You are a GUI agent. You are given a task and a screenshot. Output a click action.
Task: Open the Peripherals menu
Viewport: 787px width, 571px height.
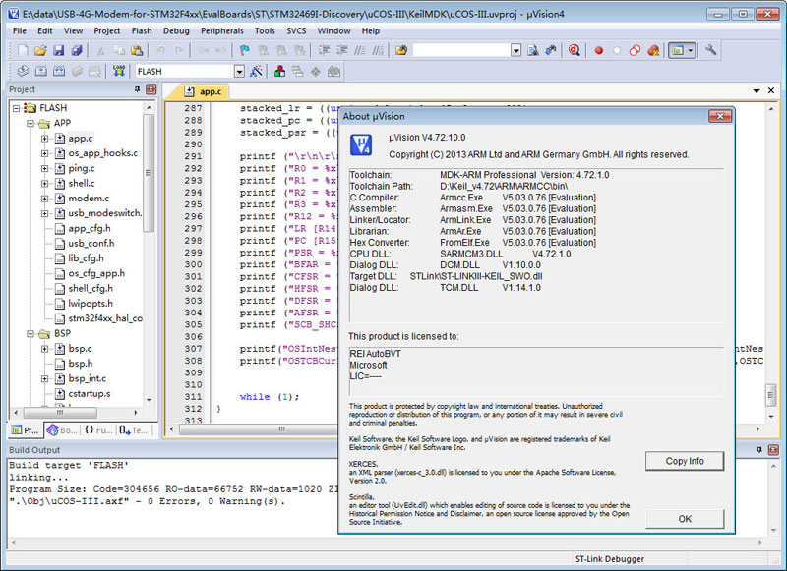pyautogui.click(x=221, y=31)
